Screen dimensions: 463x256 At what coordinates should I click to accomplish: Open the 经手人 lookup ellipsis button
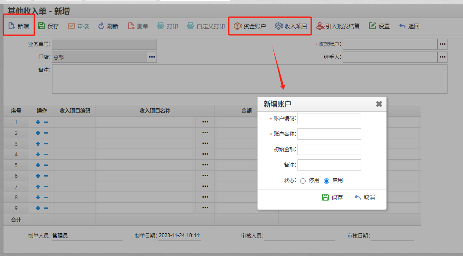pos(442,57)
